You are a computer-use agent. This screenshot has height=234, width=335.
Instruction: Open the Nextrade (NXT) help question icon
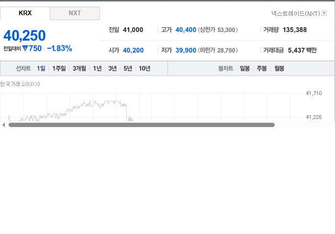coord(324,13)
